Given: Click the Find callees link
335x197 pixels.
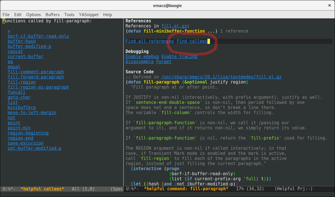Looking at the screenshot, I should click(x=192, y=41).
